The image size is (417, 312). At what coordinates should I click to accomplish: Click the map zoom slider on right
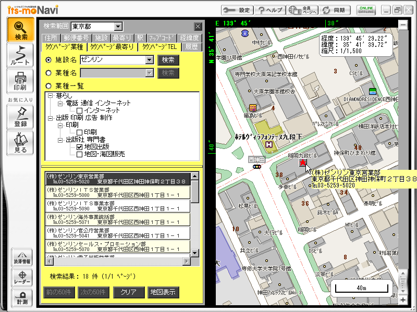point(403,282)
